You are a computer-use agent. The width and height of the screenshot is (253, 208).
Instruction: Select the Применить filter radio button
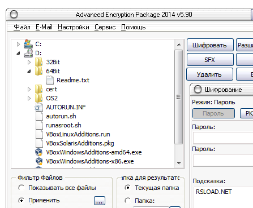[x=21, y=201]
